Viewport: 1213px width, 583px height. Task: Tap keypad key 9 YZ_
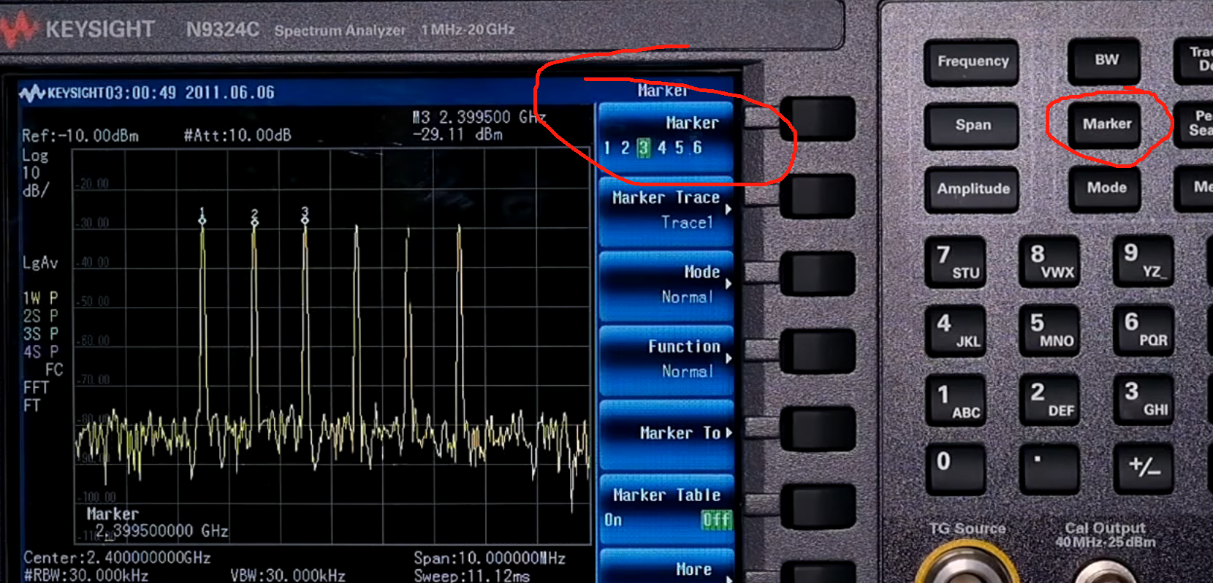point(1144,261)
